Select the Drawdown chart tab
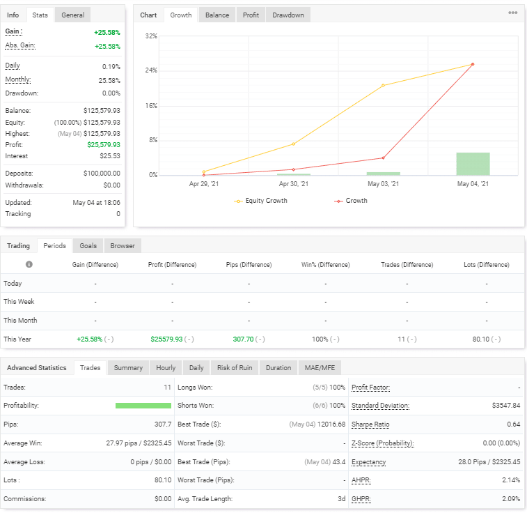 click(x=288, y=15)
